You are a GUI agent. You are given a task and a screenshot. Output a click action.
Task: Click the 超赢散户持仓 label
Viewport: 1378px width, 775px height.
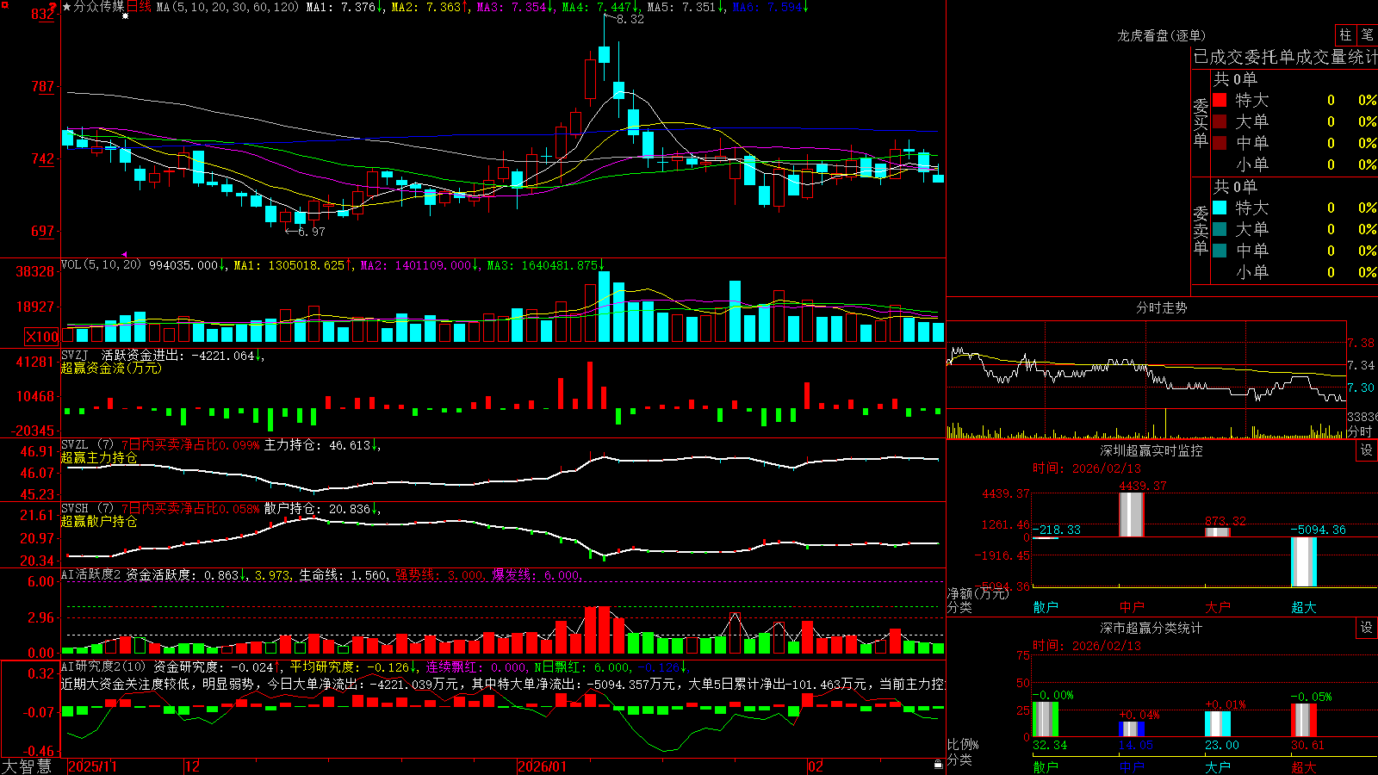pos(99,521)
